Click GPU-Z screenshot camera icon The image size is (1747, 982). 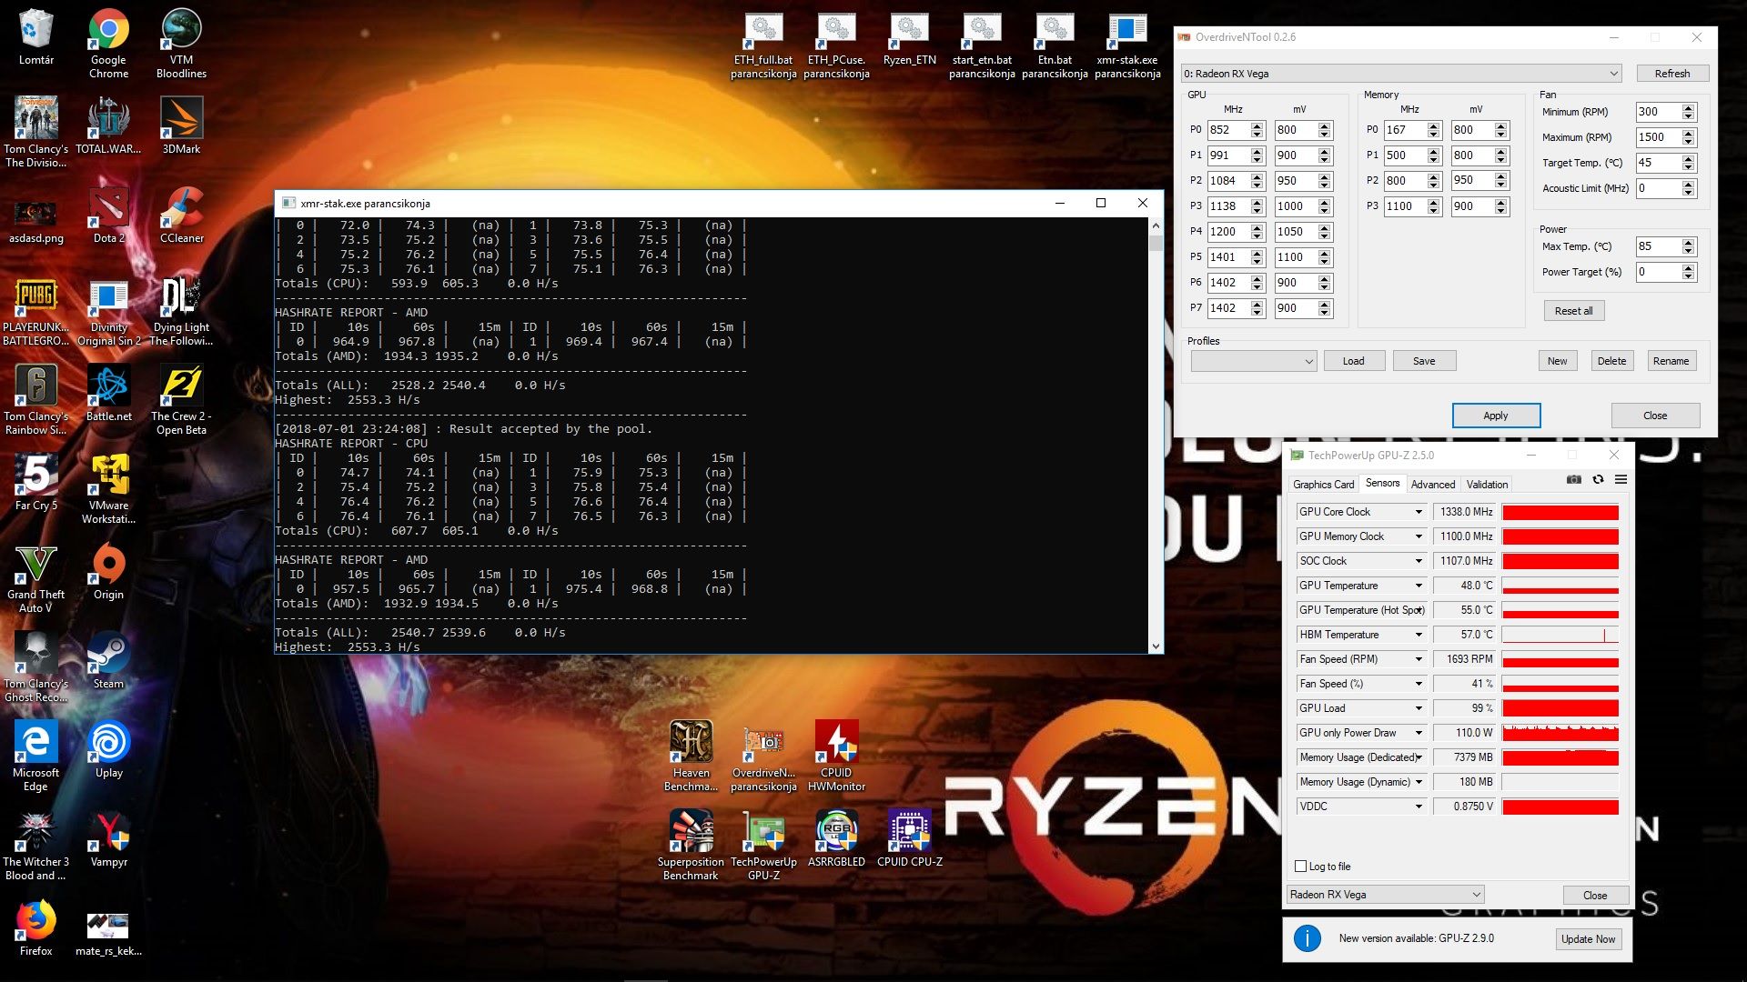[x=1574, y=480]
